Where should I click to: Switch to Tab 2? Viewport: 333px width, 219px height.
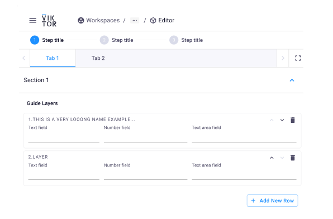point(98,58)
